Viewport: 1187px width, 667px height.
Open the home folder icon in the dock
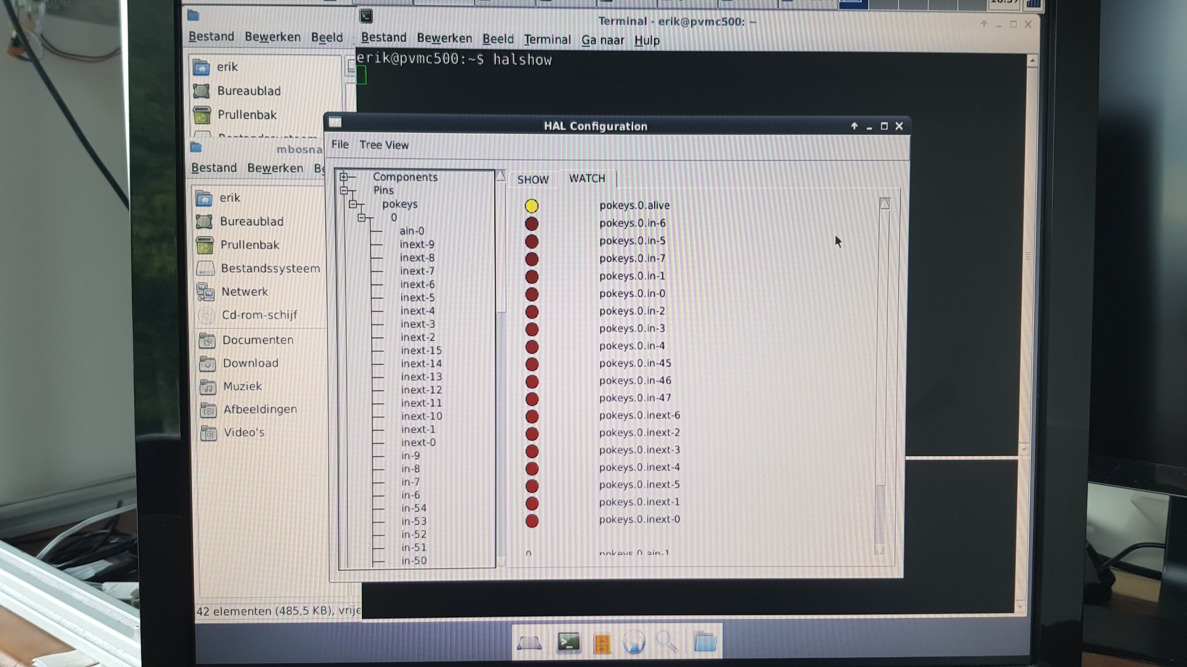(x=705, y=642)
